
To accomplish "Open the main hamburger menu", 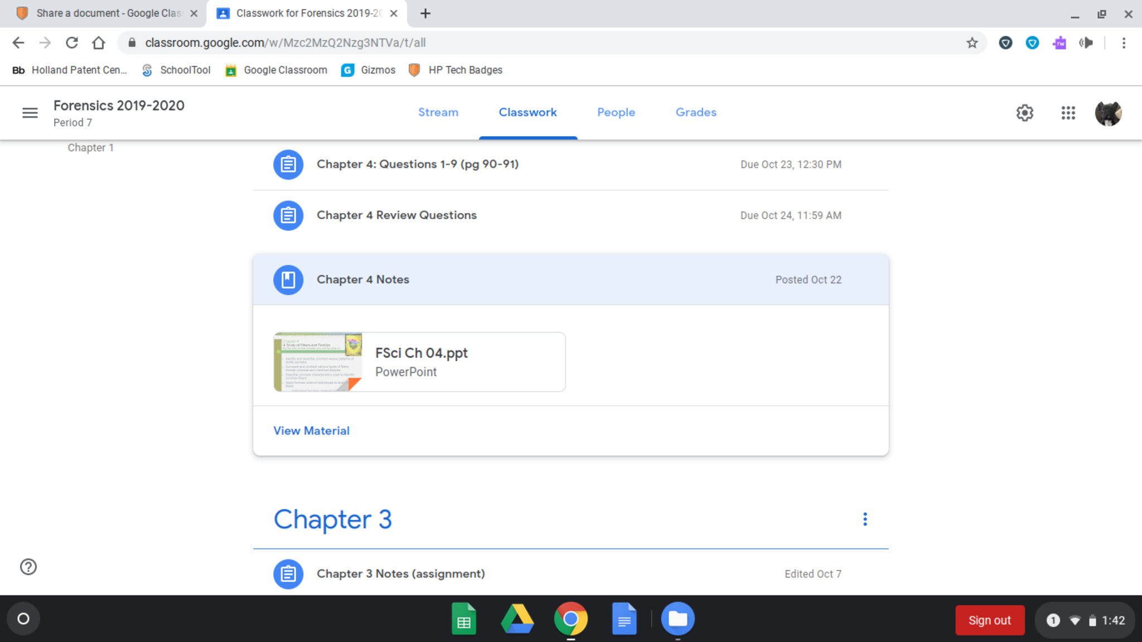I will 30,113.
